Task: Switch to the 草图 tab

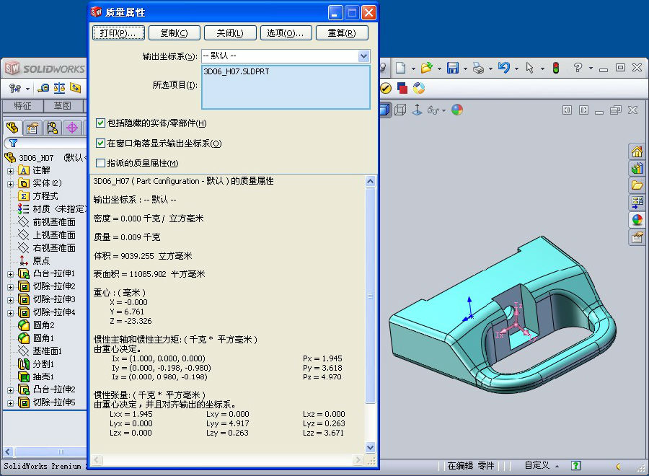Action: coord(63,106)
